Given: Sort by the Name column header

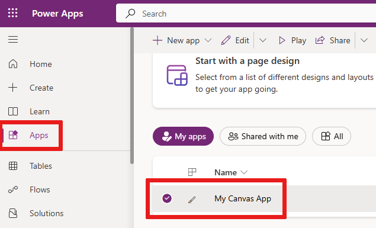Looking at the screenshot, I should tap(231, 172).
